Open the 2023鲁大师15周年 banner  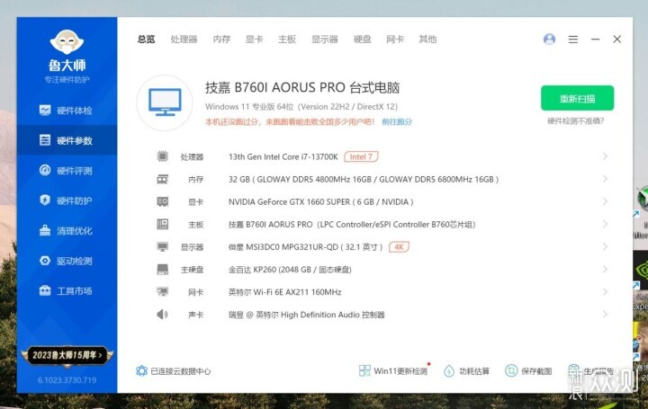[x=67, y=355]
